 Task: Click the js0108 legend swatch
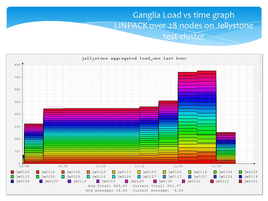click(12, 181)
